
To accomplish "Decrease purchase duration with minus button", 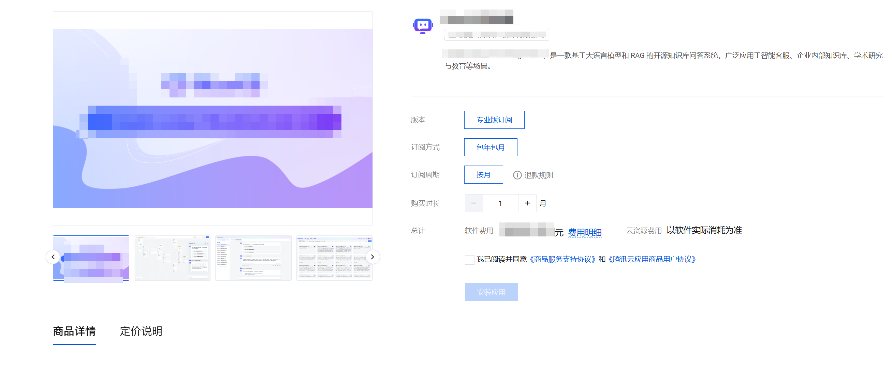I will pyautogui.click(x=474, y=203).
